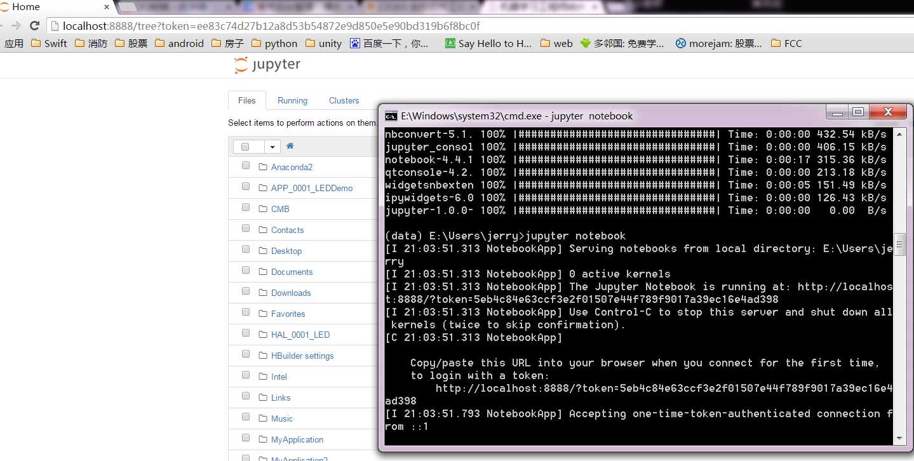This screenshot has width=914, height=461.
Task: Open the 多邻国 bookmark
Action: coord(622,43)
